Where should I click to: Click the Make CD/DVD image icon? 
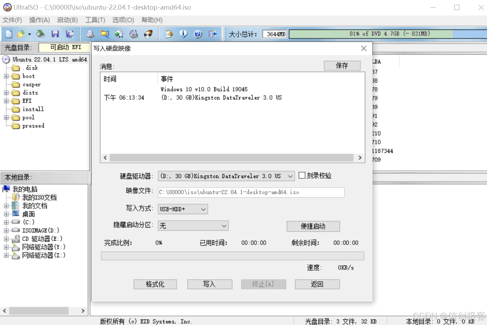click(x=90, y=34)
